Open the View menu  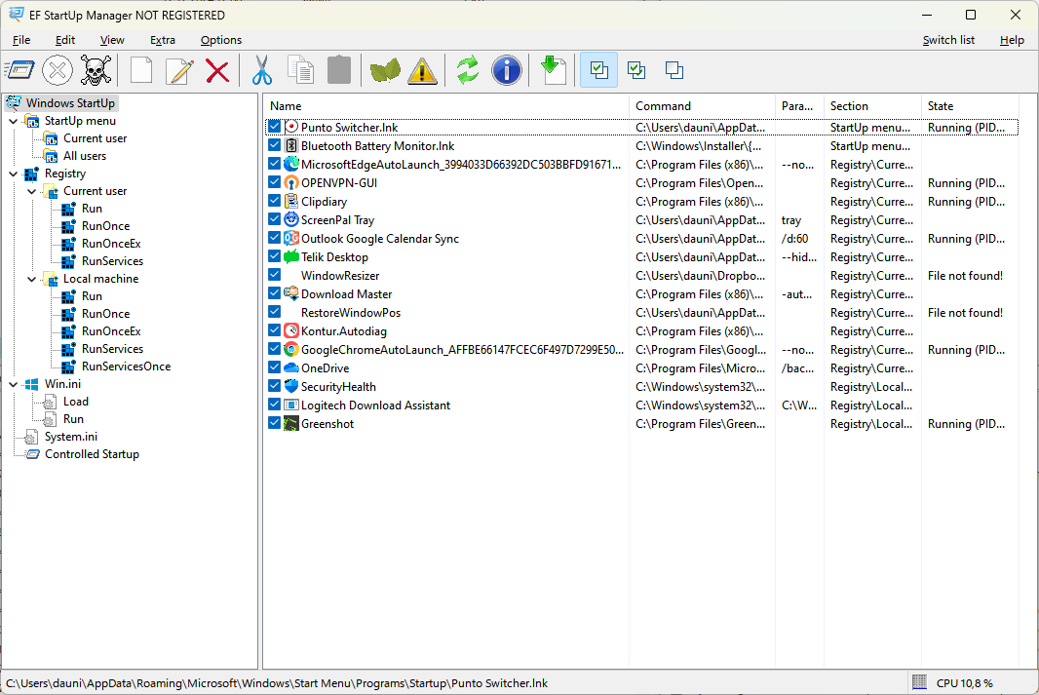(112, 40)
